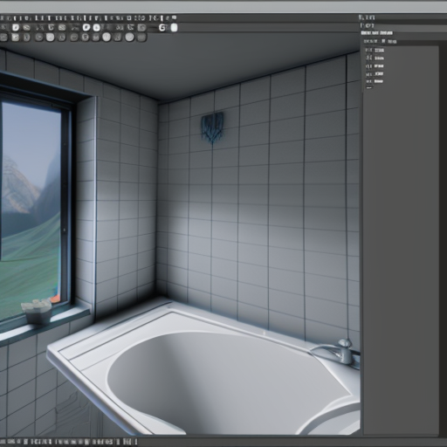The height and width of the screenshot is (447, 447).
Task: Toggle the fifth item marker in the right panel list
Action: tap(368, 81)
